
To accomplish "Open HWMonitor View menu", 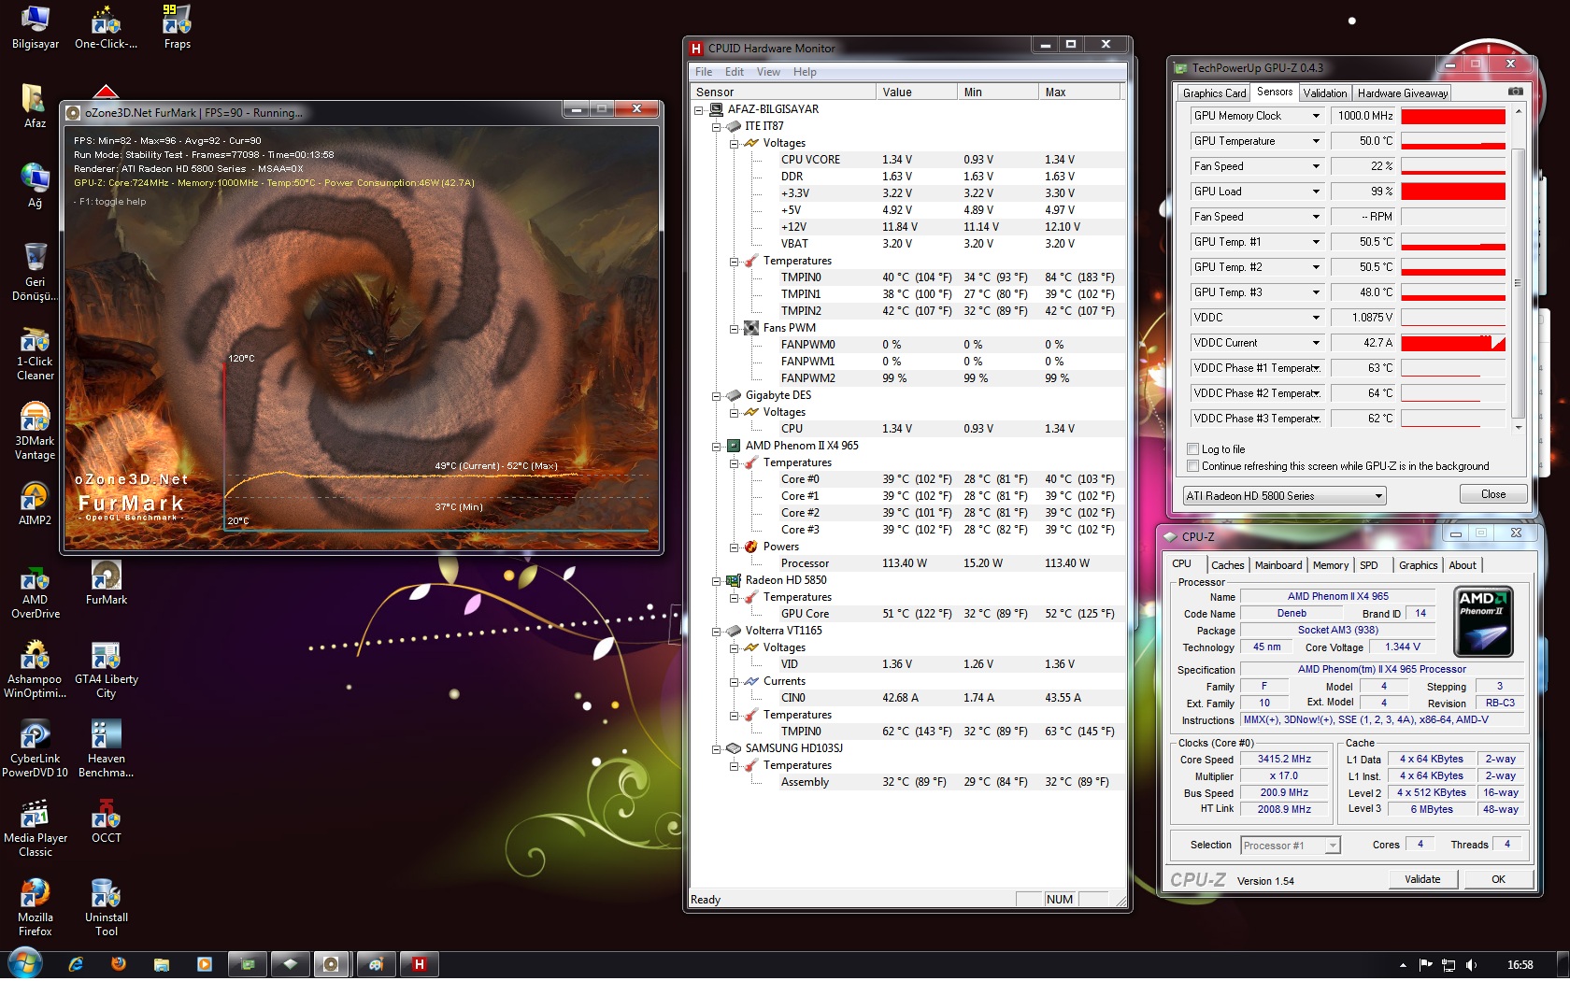I will (x=768, y=72).
